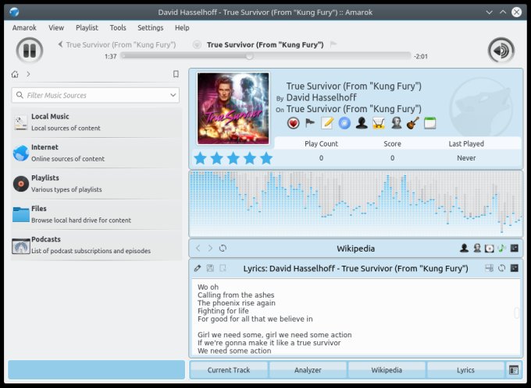Click the composer bust icon in track actions

click(396, 123)
